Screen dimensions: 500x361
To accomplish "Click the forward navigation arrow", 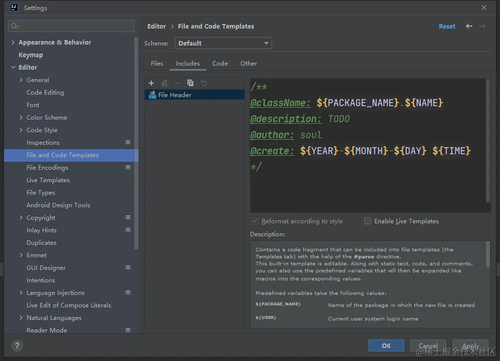I will tap(482, 26).
